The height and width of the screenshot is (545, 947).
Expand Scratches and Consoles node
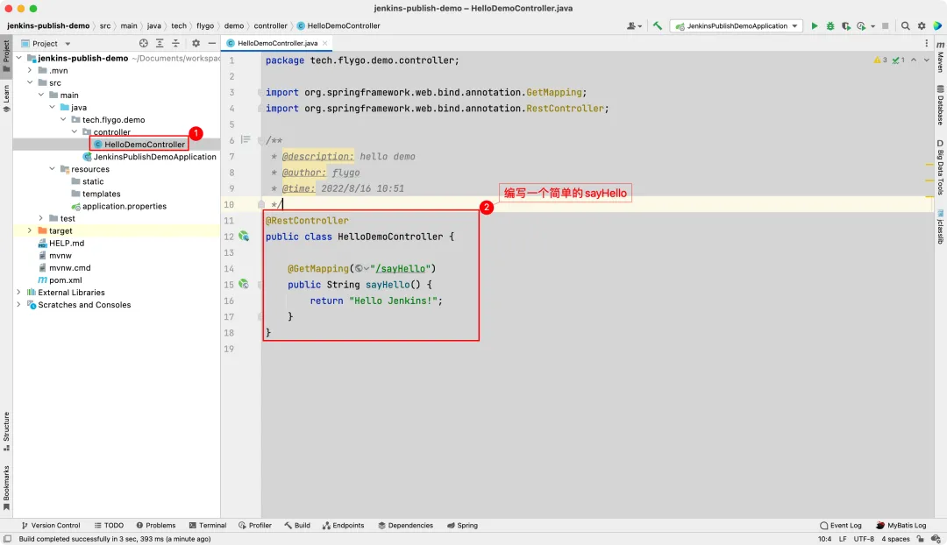(18, 305)
